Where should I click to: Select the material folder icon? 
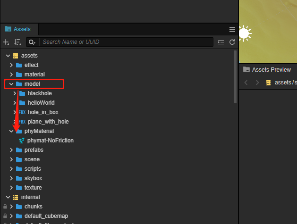[x=19, y=75]
